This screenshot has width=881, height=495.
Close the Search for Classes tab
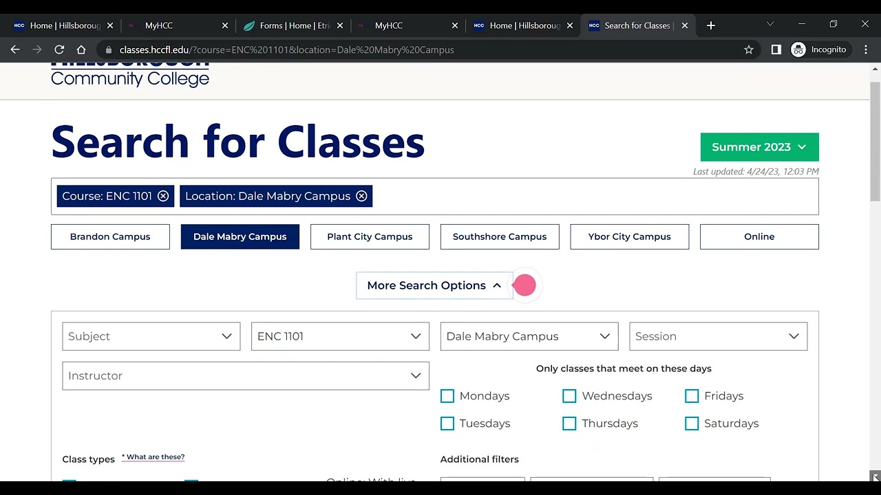pyautogui.click(x=685, y=25)
